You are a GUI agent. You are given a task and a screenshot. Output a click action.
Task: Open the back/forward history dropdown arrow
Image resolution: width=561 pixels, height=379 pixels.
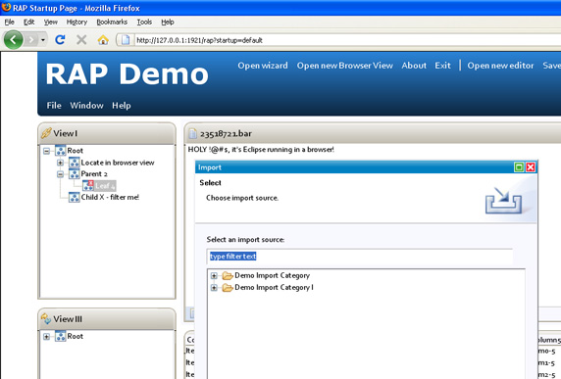point(43,39)
